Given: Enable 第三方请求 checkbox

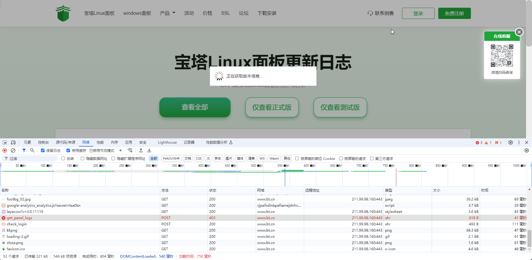Looking at the screenshot, I should 372,158.
